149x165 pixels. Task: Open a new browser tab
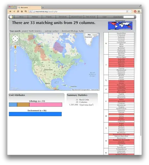pyautogui.click(x=43, y=7)
